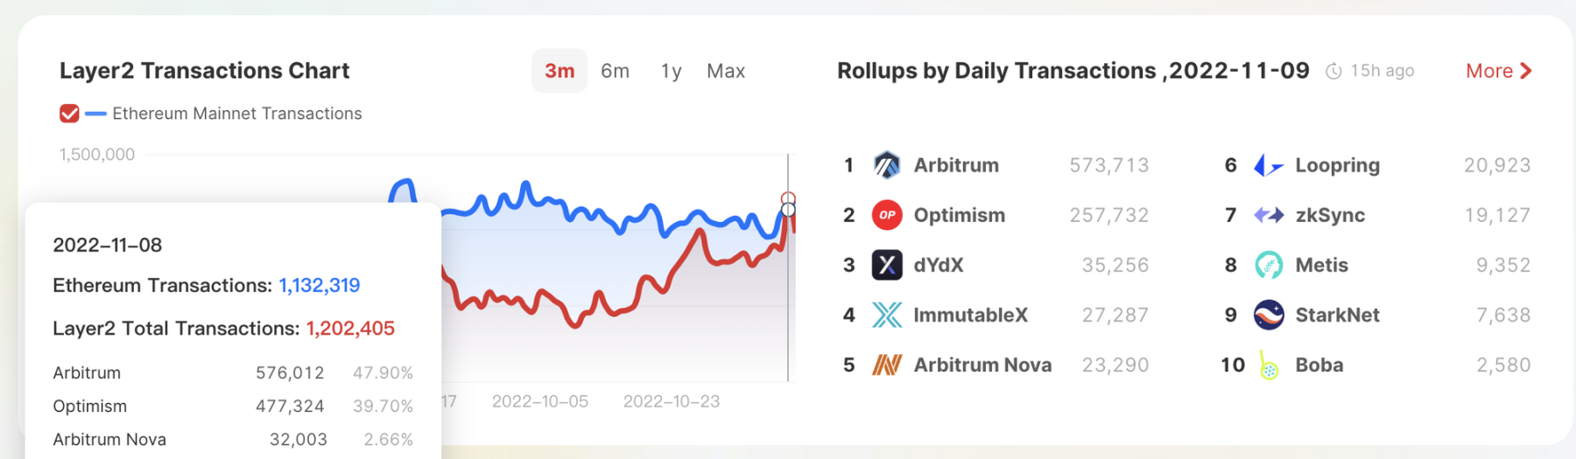
Task: Click the Boba logo icon
Action: point(1268,365)
